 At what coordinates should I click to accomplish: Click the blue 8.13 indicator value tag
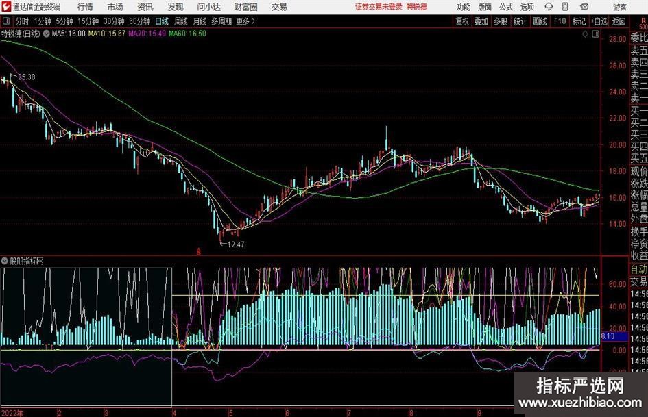tap(614, 336)
